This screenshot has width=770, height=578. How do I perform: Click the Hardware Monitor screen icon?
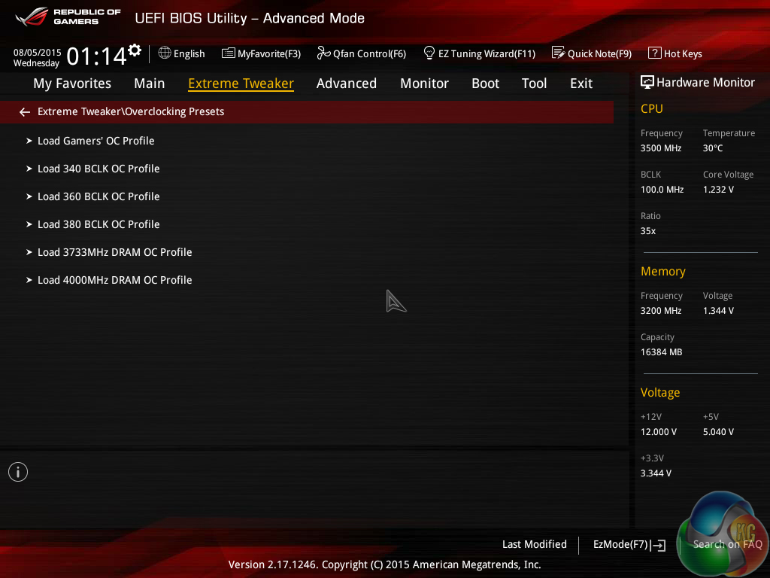(647, 82)
